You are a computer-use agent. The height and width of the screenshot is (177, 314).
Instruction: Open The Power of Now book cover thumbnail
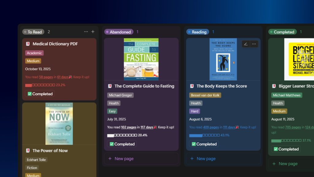click(59, 124)
